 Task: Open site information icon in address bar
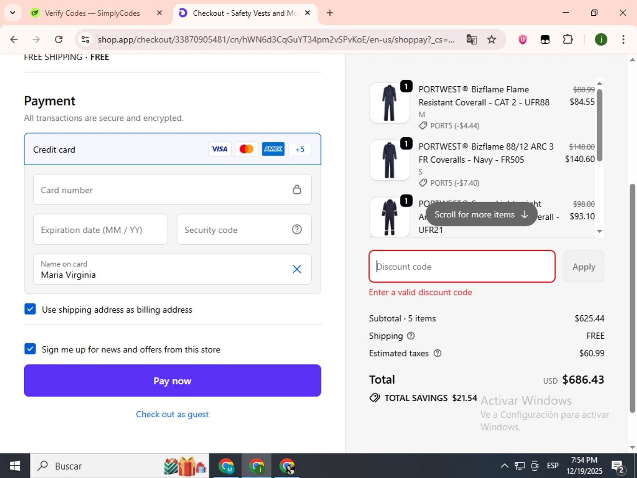(x=85, y=40)
